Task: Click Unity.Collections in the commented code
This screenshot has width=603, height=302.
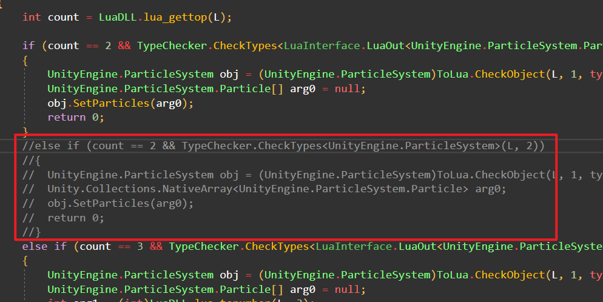Action: (x=101, y=189)
